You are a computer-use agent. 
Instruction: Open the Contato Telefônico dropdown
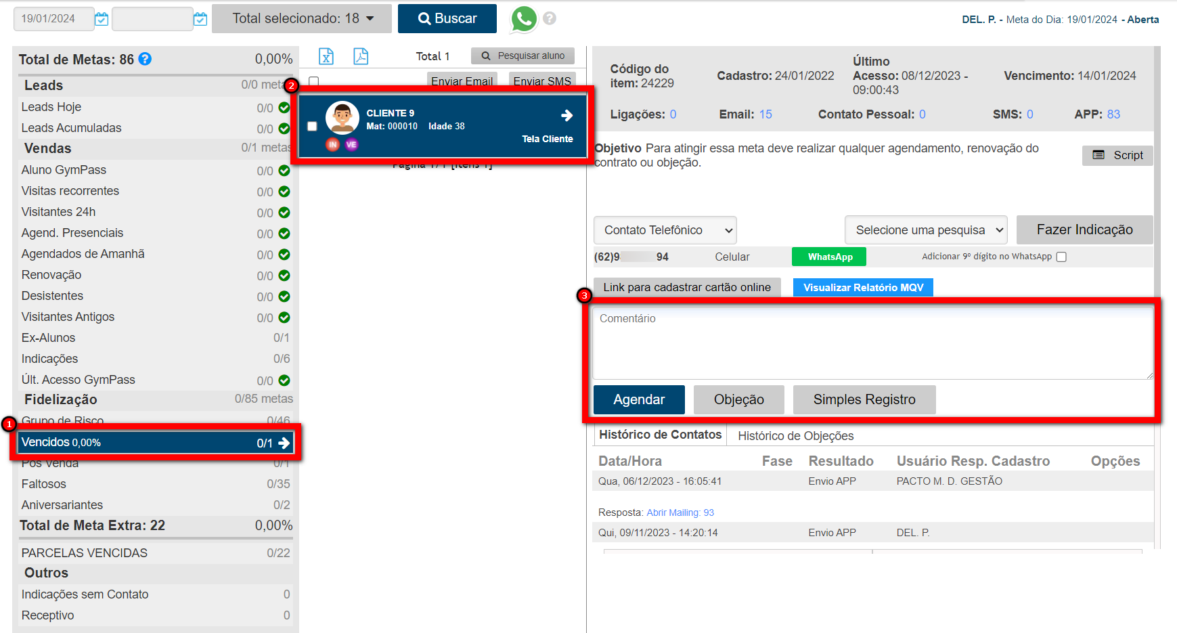(x=665, y=230)
